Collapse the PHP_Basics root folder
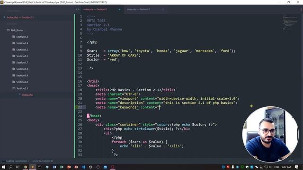The image size is (303, 170). point(15,30)
